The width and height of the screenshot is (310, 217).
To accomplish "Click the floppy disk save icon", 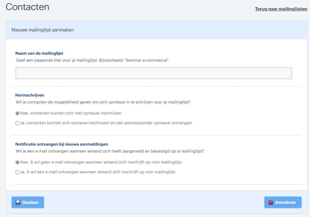I will (x=18, y=202).
